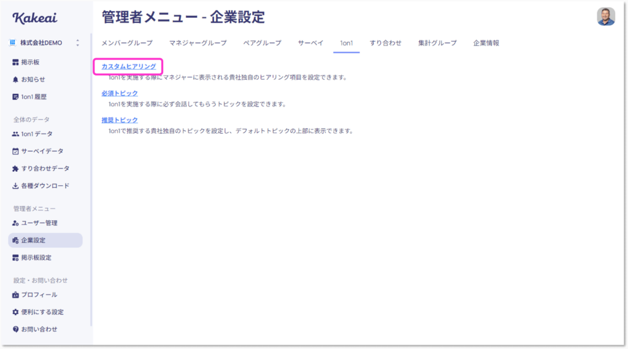The image size is (628, 349).
Task: Click the 全体のデータ section label
Action: tap(31, 120)
